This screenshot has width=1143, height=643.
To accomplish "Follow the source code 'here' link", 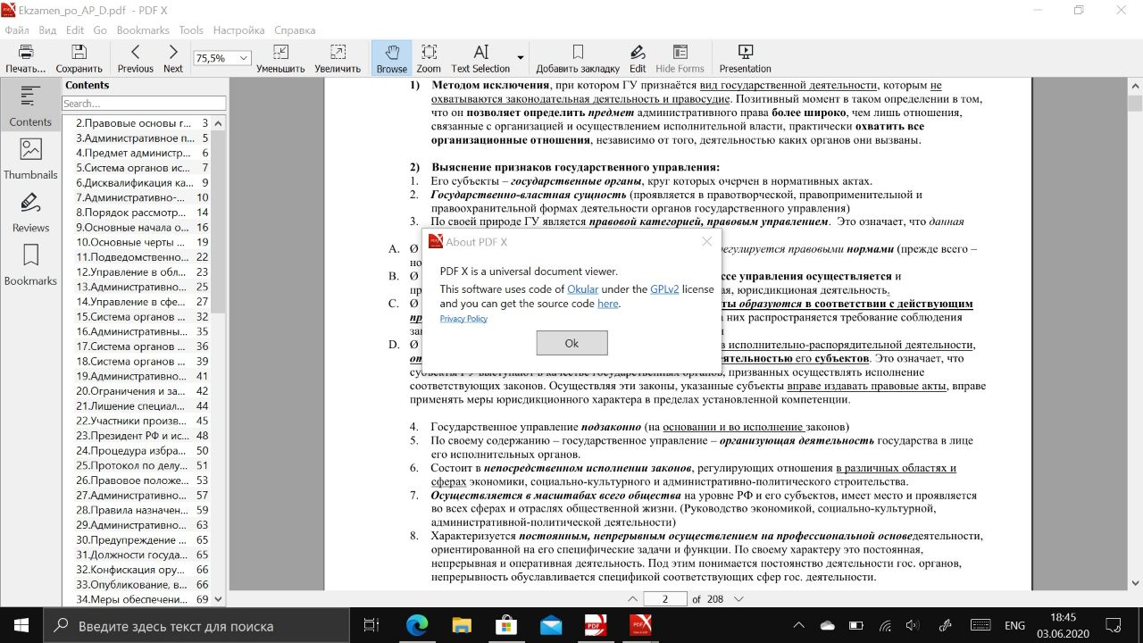I will 607,304.
